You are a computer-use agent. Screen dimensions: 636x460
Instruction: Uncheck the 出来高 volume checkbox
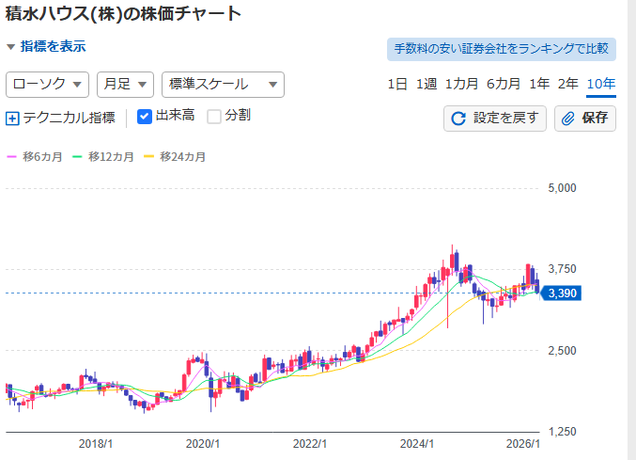click(x=145, y=117)
